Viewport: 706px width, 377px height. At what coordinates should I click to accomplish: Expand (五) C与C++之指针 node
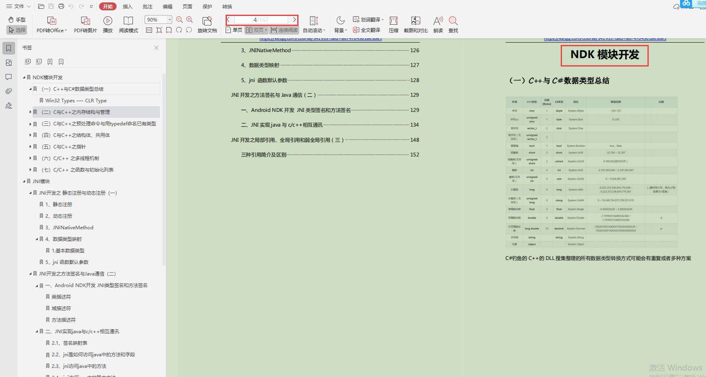[30, 147]
